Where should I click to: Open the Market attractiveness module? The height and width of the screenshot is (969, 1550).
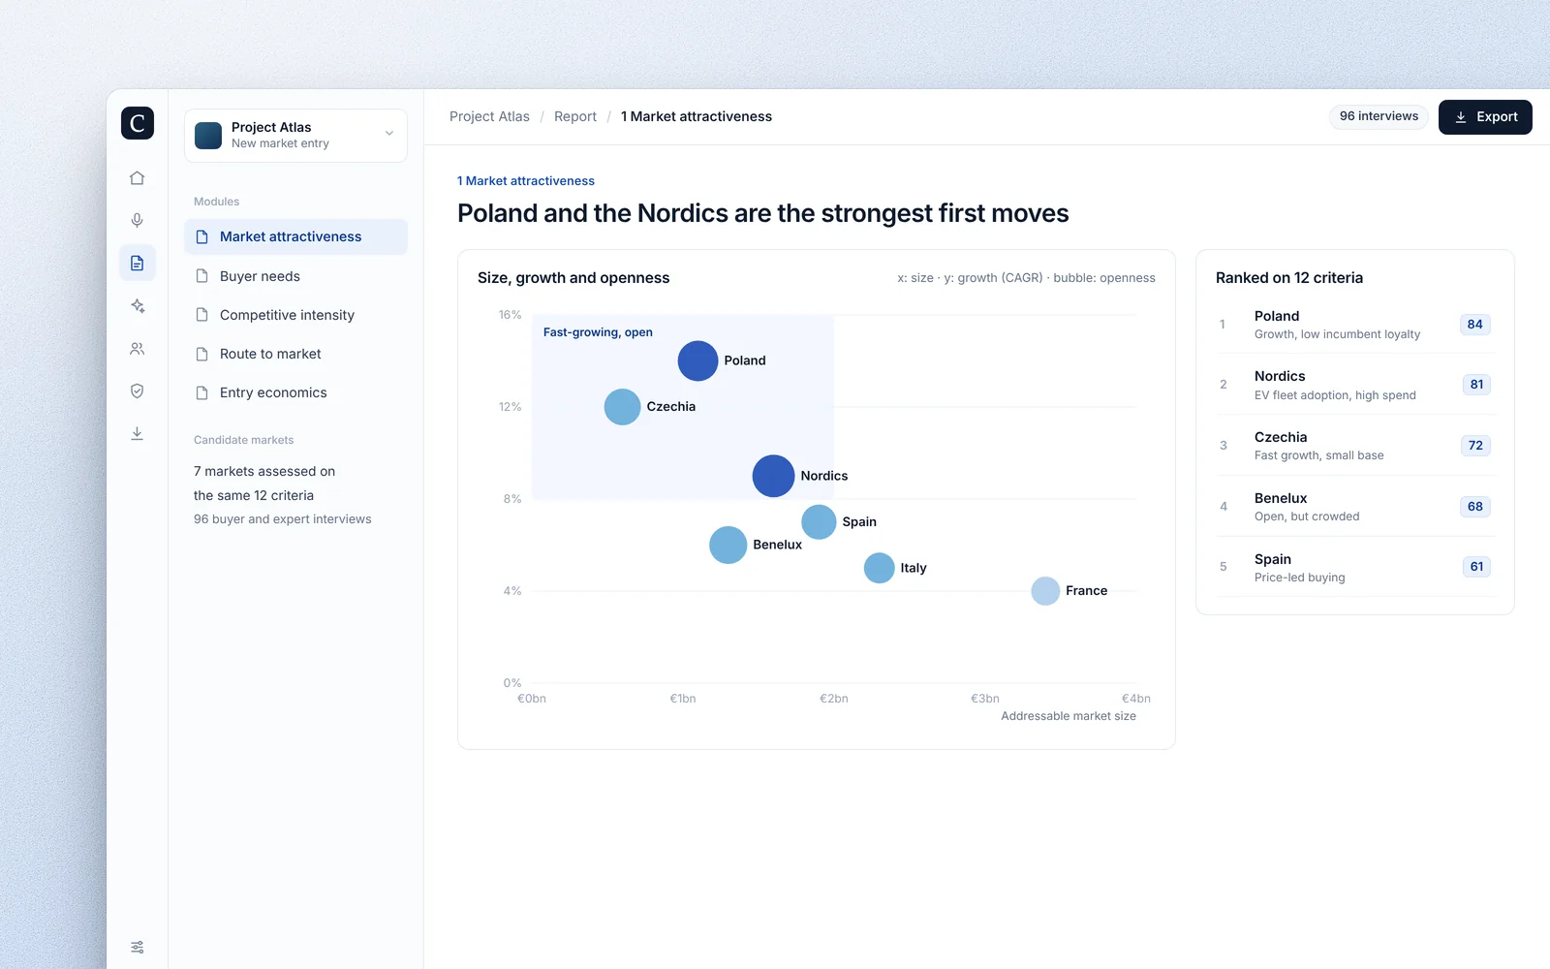295,237
